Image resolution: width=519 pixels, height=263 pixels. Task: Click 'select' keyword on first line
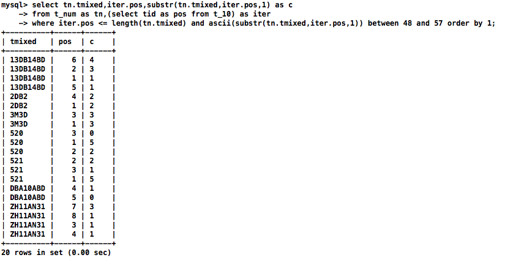(45, 6)
